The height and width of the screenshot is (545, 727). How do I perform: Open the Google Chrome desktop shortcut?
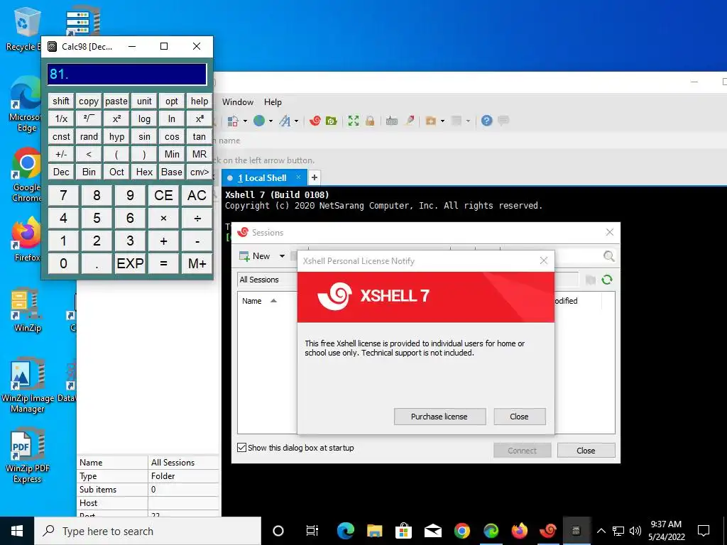pos(26,175)
